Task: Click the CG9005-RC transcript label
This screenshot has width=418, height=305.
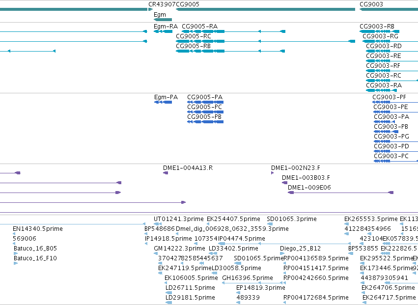Action: 194,36
